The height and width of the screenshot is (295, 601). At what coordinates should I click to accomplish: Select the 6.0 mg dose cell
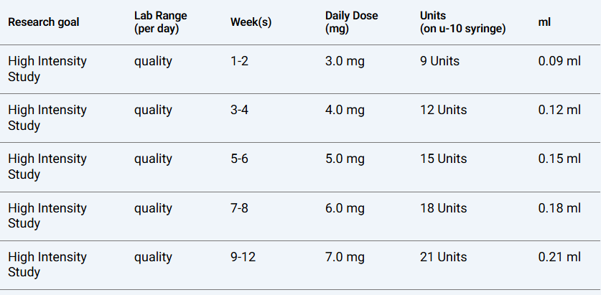[345, 208]
